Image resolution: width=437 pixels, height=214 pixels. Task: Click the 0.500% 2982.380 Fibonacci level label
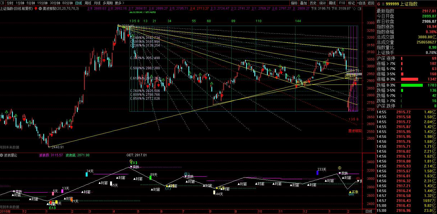click(145, 68)
